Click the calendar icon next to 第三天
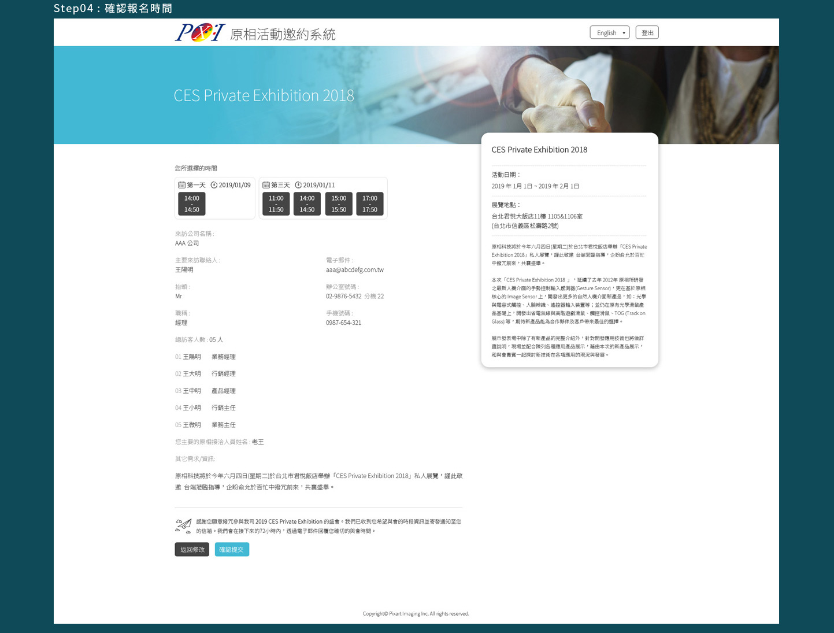 265,185
